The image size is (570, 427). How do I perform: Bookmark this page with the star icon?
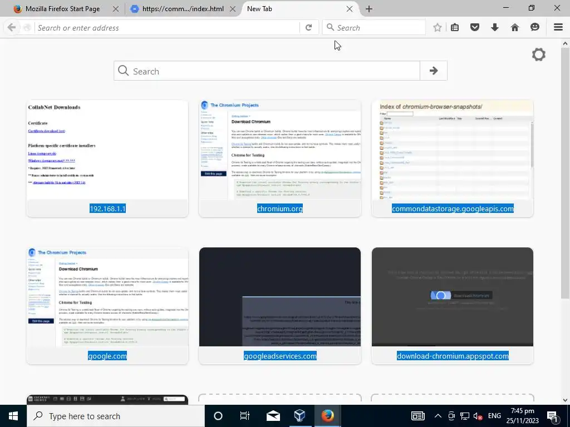click(438, 28)
